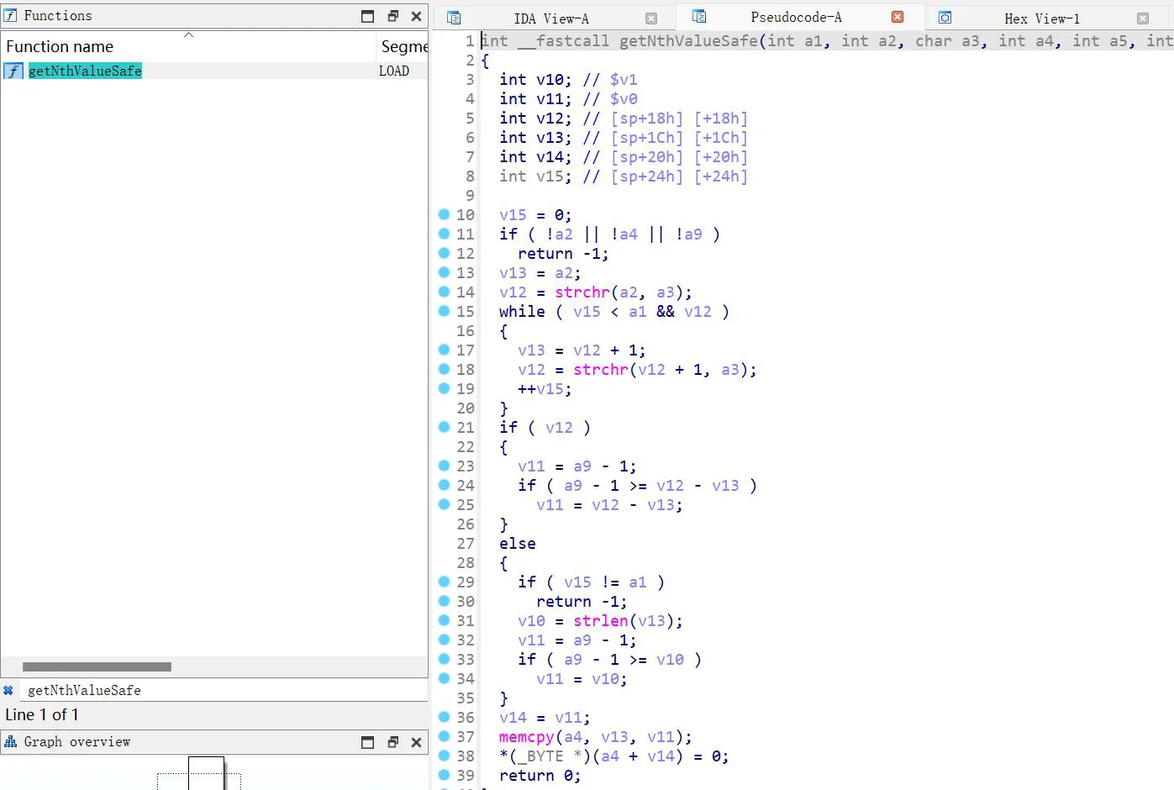Click '++v15;' on line 19
Screen dimensions: 1174x790
pos(545,388)
